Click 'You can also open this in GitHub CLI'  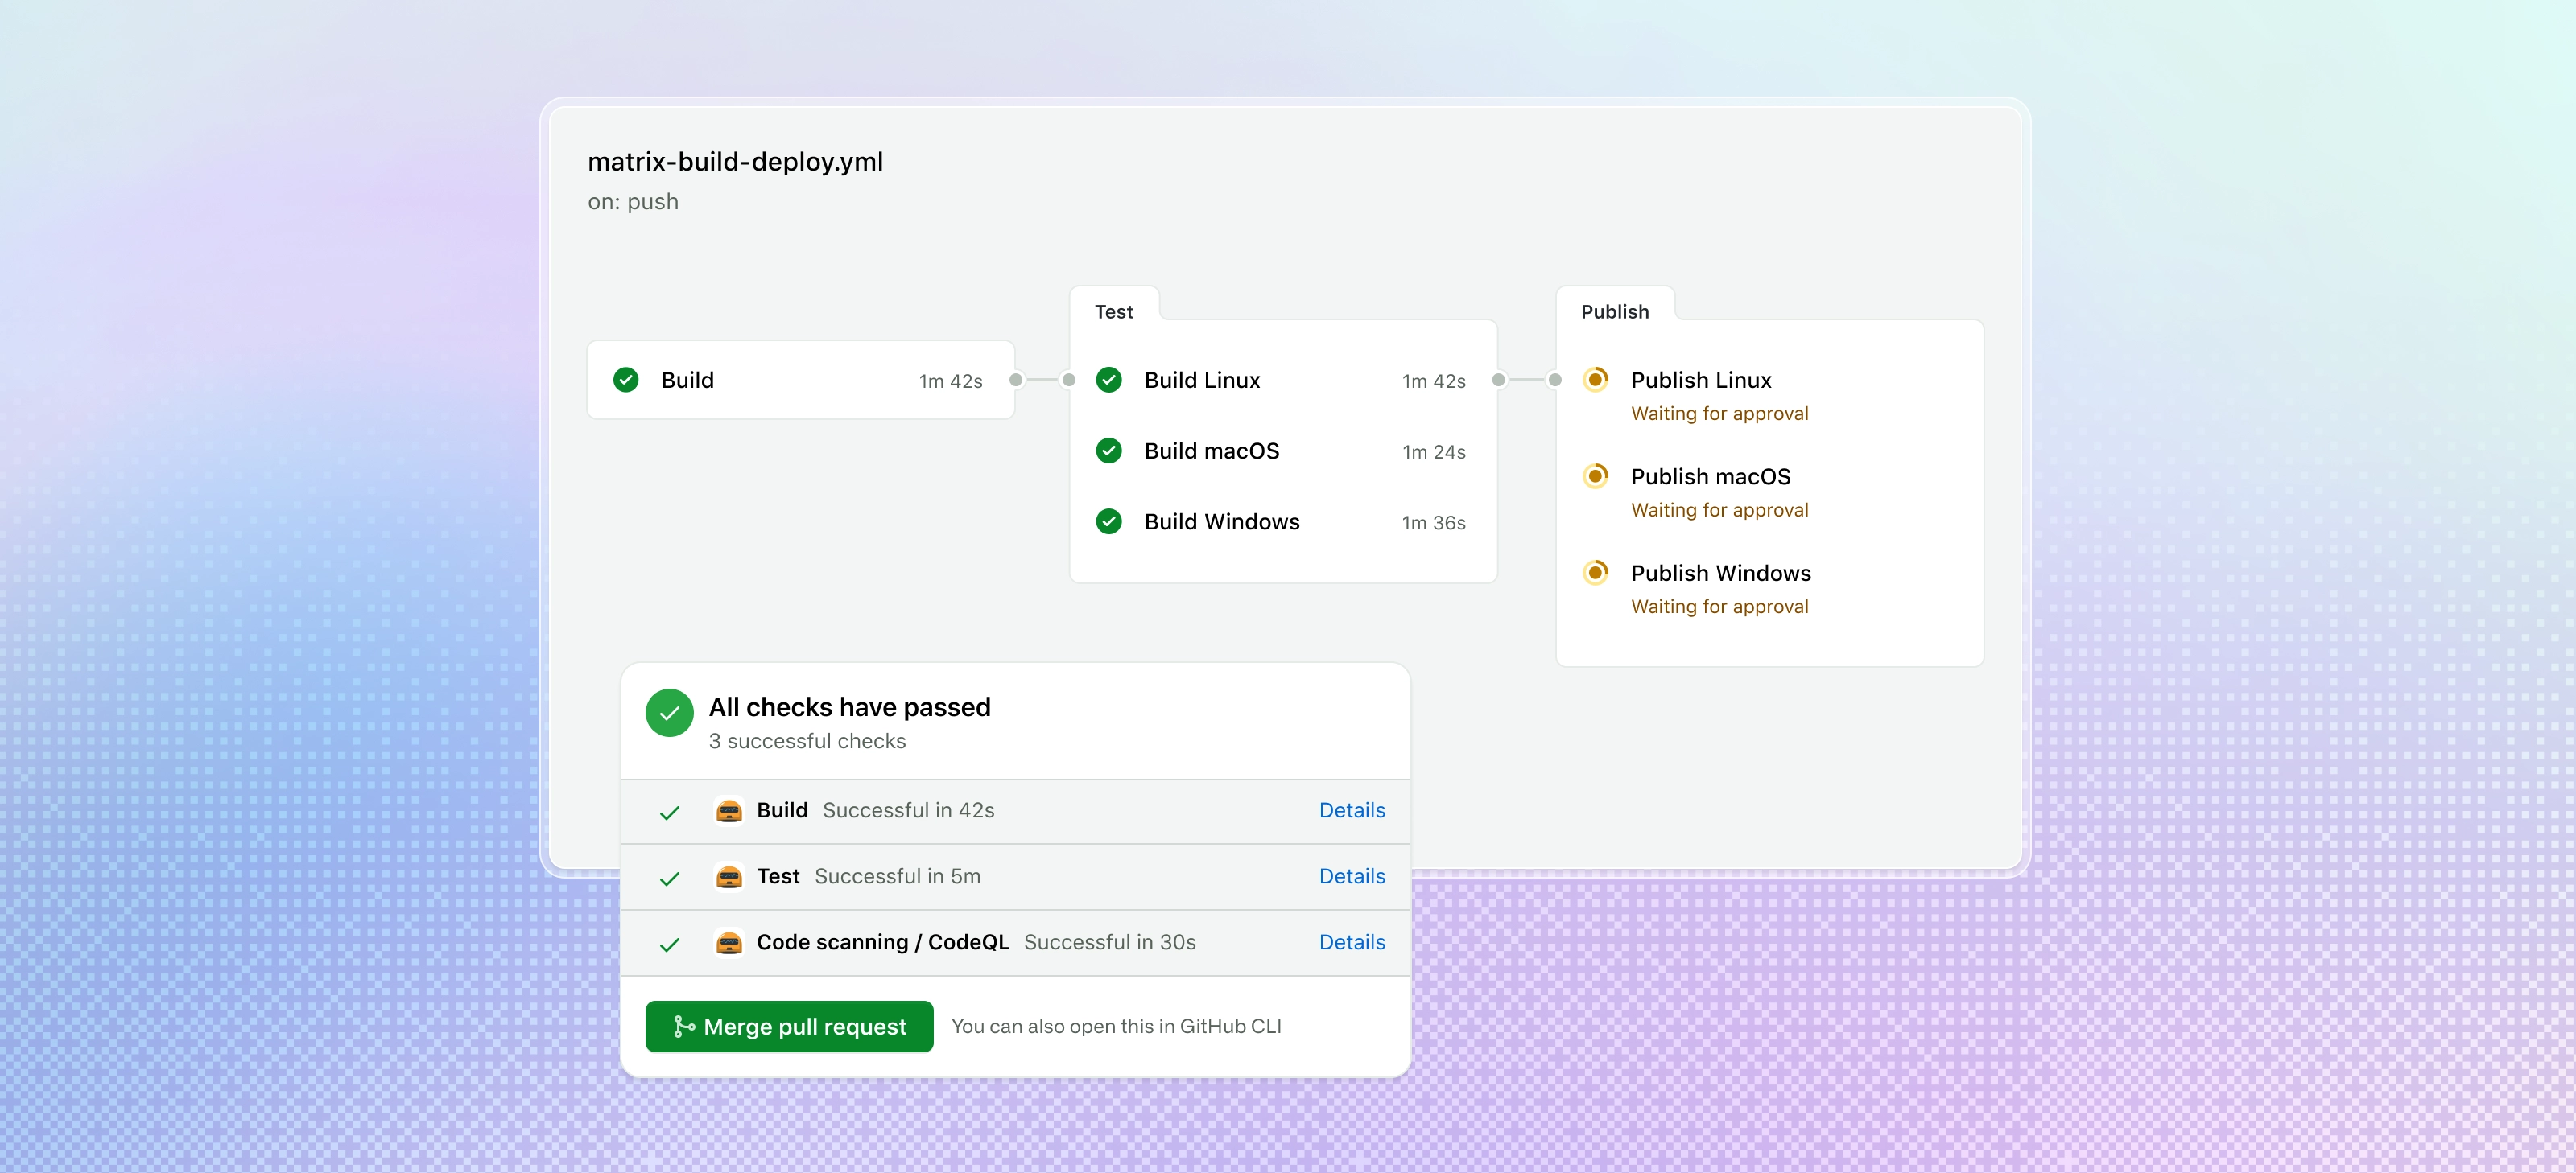(1116, 1026)
